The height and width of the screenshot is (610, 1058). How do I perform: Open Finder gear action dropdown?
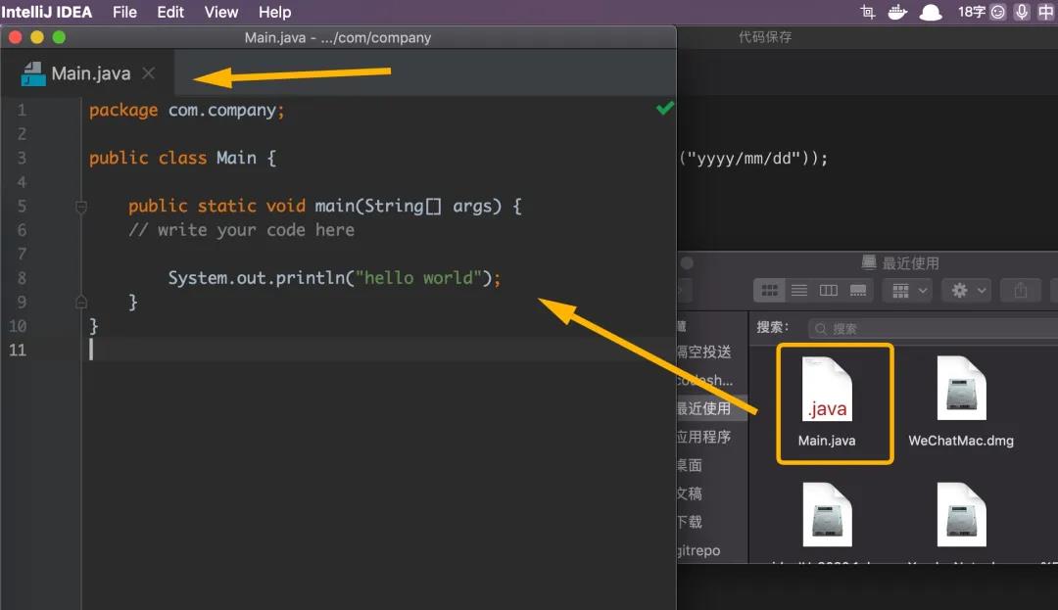coord(967,291)
